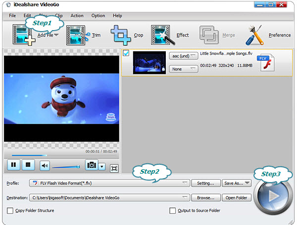The image size is (297, 225).
Task: Close the iDealshare VideoGo window
Action: [282, 4]
